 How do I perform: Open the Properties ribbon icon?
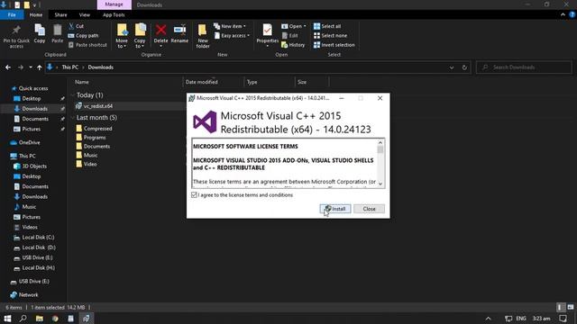268,31
